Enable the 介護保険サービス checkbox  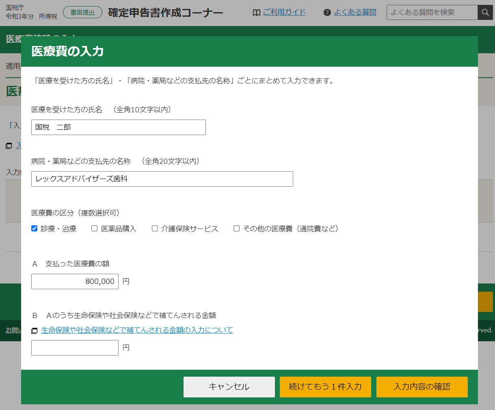pyautogui.click(x=155, y=229)
